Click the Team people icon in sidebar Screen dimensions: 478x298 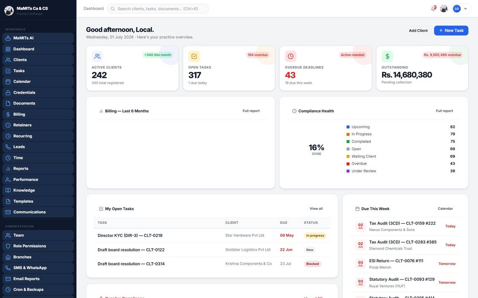(x=8, y=235)
